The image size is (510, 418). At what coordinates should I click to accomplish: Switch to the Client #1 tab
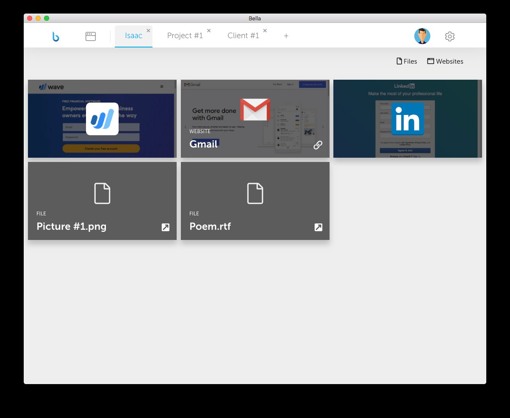coord(243,36)
